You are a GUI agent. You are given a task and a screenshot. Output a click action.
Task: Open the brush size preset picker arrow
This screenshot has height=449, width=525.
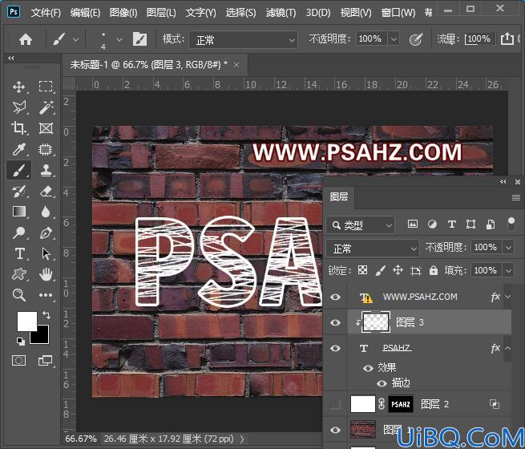click(x=119, y=40)
